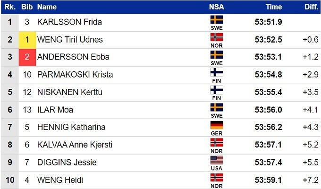Click the Swedish flag beside Ebba Andersson
Viewport: 321px width, 189px height.
tap(217, 55)
